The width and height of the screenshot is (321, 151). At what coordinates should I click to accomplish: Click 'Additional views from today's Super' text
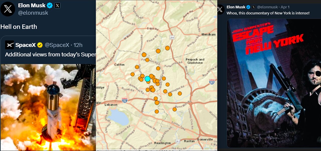pos(50,54)
